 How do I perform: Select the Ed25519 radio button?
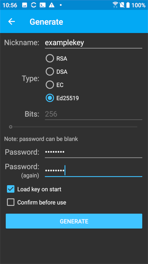[x=62, y=98]
